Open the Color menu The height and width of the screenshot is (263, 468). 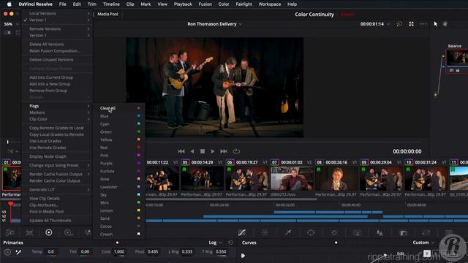coord(224,4)
